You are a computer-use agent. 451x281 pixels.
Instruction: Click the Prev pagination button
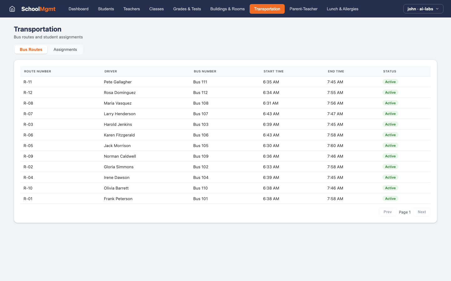(387, 212)
